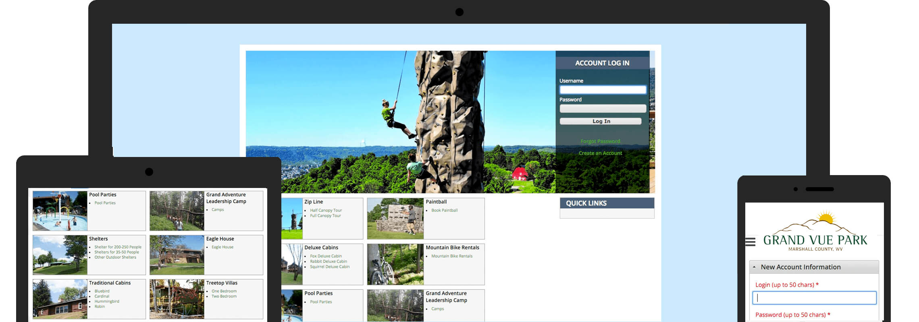Select Shelter for 200-250 People link
Viewport: 919px width, 322px height.
coord(118,247)
